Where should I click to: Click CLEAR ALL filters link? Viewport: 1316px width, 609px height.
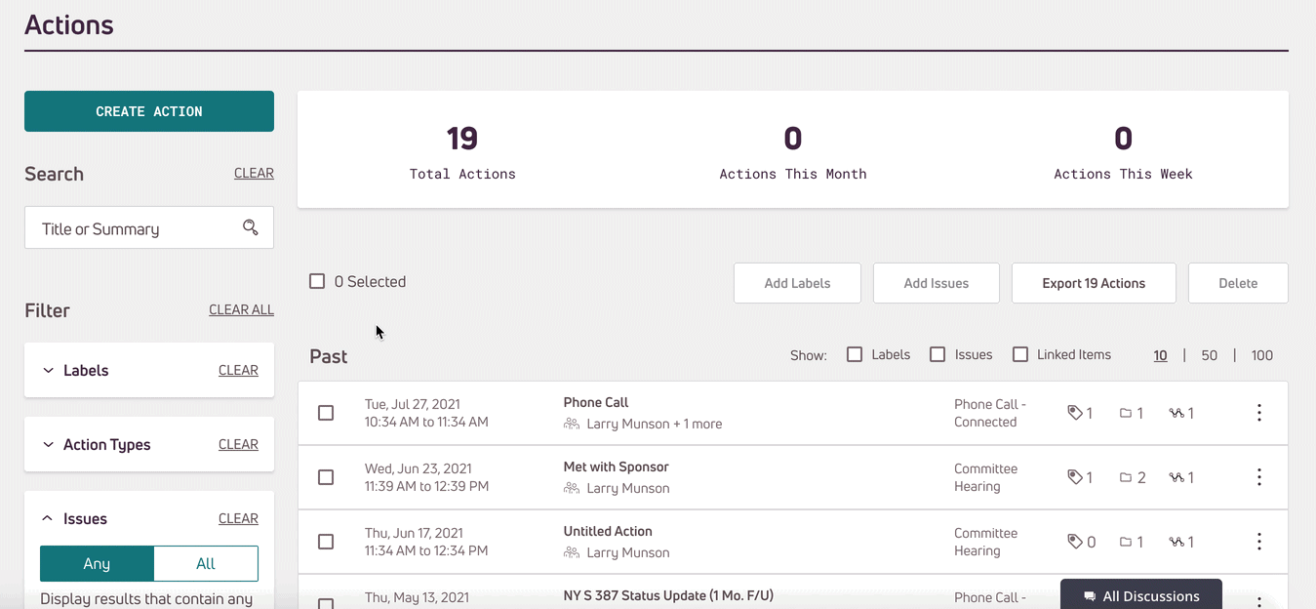241,309
